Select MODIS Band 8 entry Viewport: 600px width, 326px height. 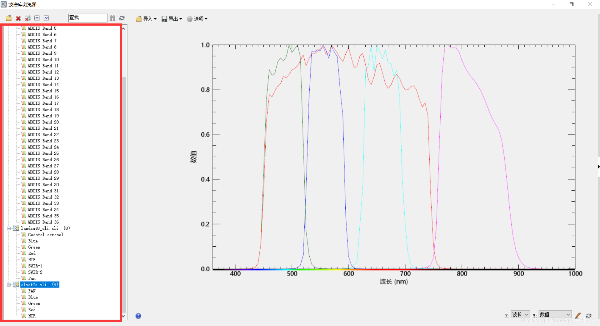coord(42,47)
